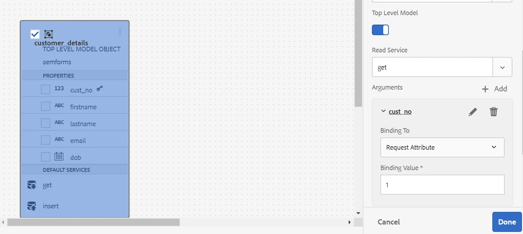Delete the cust_no argument with trash icon
The height and width of the screenshot is (234, 523).
493,112
